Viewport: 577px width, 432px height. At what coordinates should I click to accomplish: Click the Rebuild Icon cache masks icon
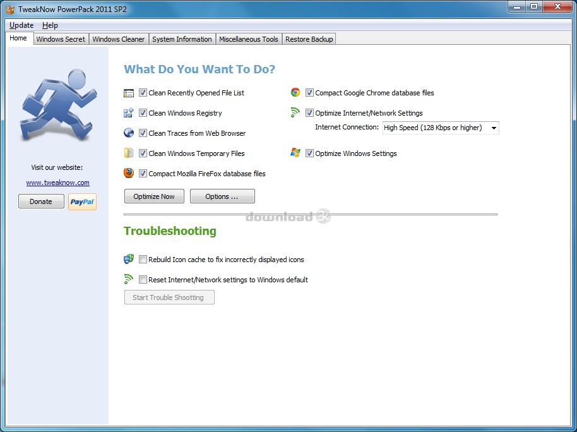point(128,260)
